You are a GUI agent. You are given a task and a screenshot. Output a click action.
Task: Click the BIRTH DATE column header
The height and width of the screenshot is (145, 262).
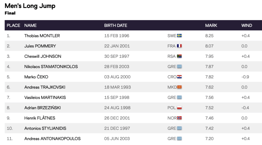click(x=116, y=26)
